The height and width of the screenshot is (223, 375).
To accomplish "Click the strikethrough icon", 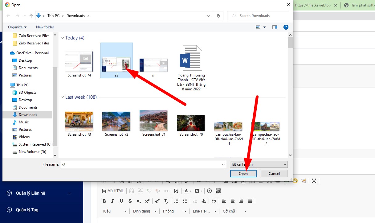I will (x=130, y=201).
